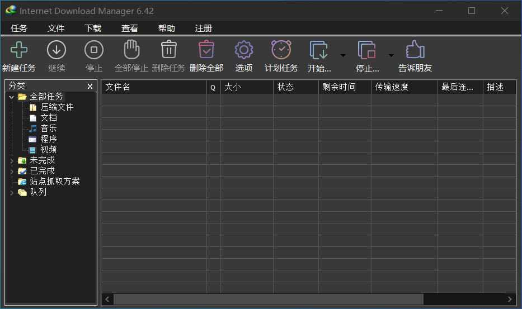Open the 帮助 menu
This screenshot has width=522, height=309.
[167, 28]
